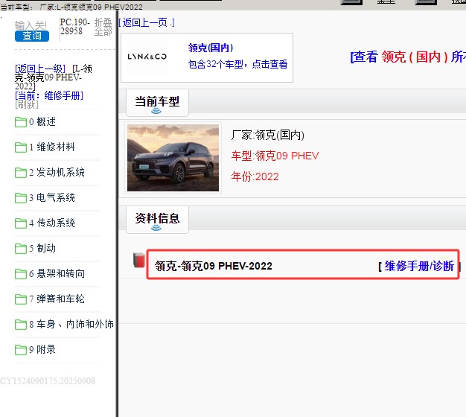
Task: Expand the 1 维修材料 tree item
Action: point(51,147)
